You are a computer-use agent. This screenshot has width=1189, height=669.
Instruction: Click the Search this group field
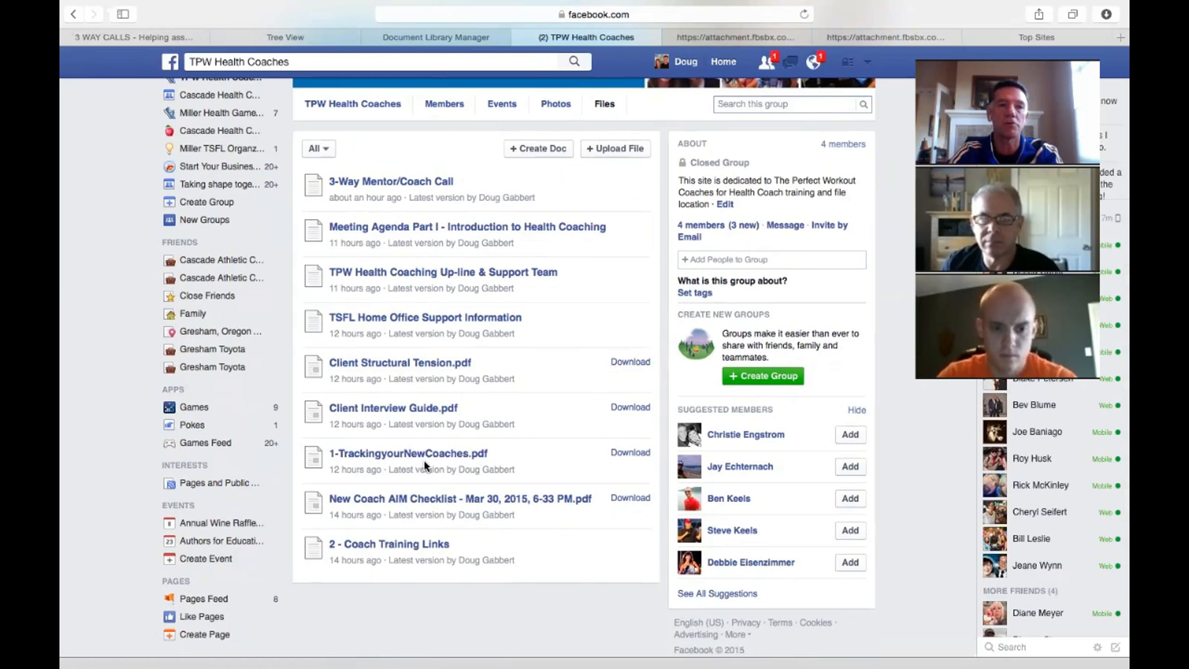tap(785, 104)
